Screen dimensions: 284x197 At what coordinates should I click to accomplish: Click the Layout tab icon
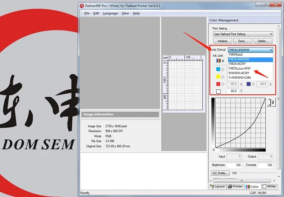(212, 186)
